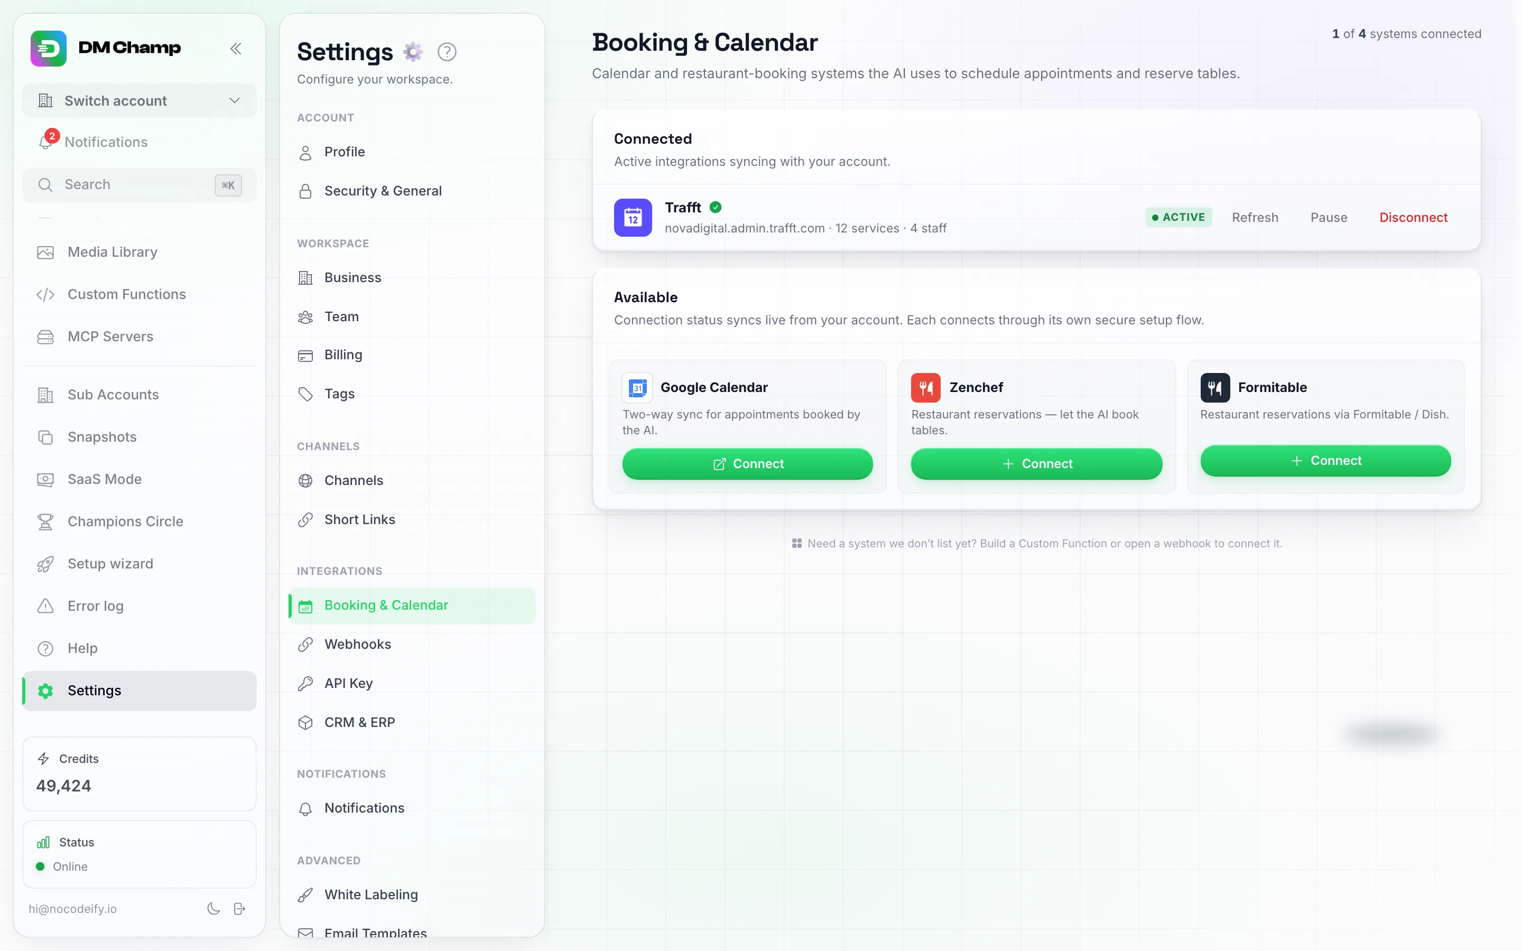Open the Notifications bell with red badge
Image resolution: width=1522 pixels, height=951 pixels.
46,142
